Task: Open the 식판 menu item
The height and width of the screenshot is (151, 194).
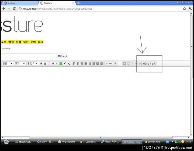Action: pos(26,42)
